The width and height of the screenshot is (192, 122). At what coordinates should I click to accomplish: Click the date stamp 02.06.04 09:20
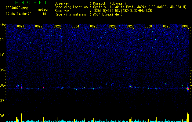[x=19, y=14]
